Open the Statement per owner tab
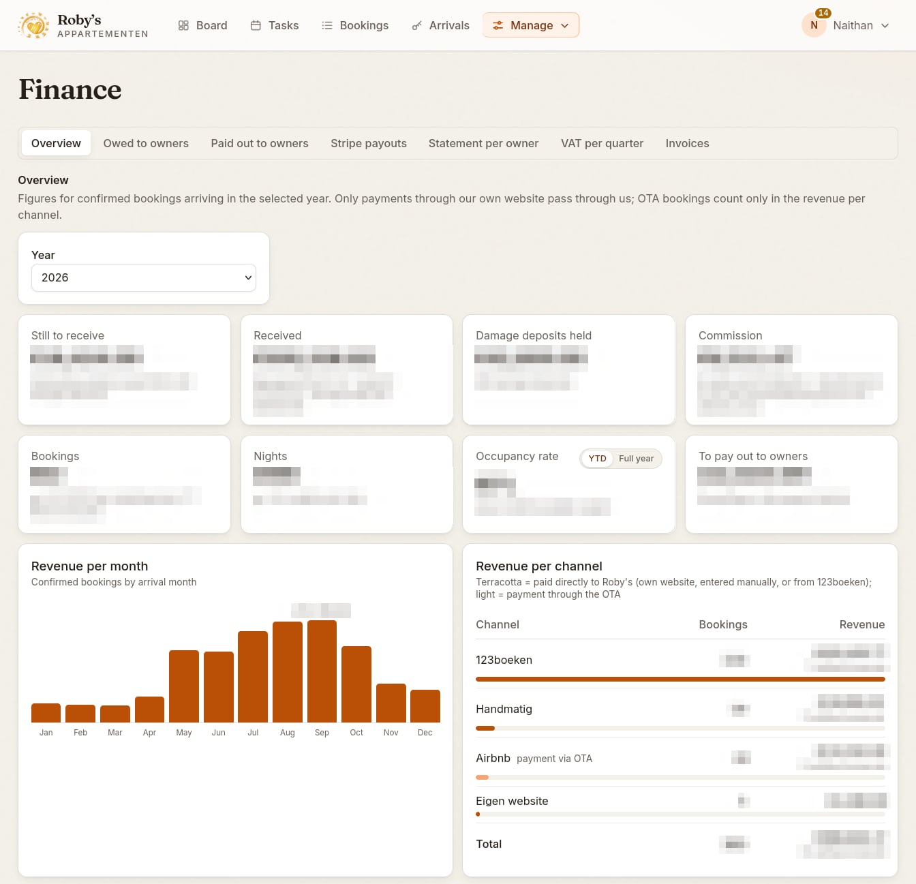This screenshot has width=916, height=884. [x=483, y=143]
